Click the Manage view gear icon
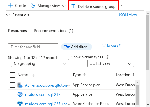 pos(33,5)
